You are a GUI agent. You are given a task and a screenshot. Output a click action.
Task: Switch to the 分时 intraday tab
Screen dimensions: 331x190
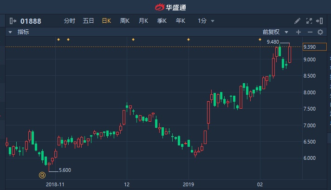(x=70, y=21)
